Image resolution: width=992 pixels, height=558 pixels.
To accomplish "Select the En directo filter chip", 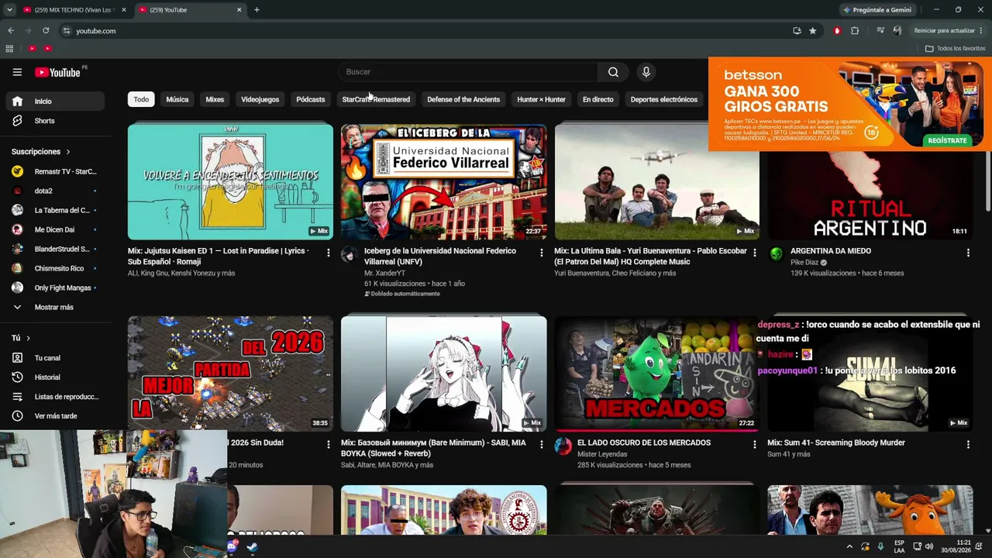I will pyautogui.click(x=598, y=99).
